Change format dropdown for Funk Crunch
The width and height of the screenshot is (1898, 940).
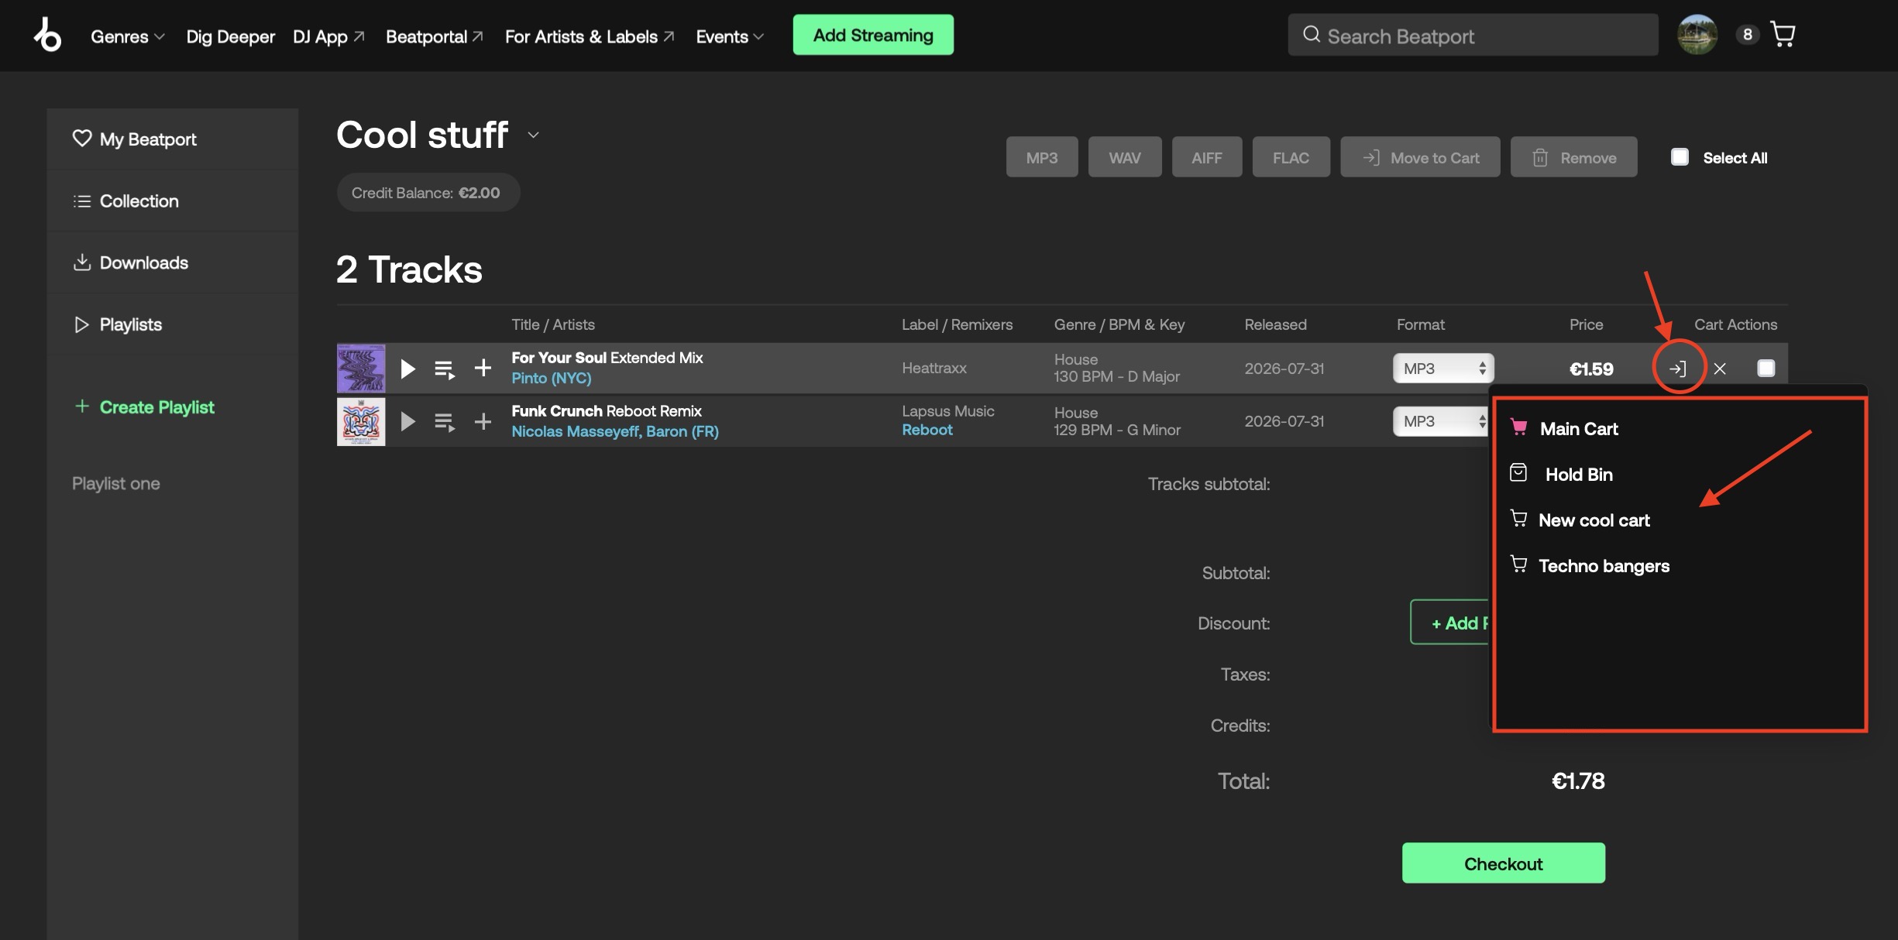coord(1441,421)
